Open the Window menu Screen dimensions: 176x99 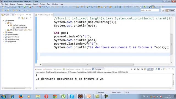click(55, 4)
